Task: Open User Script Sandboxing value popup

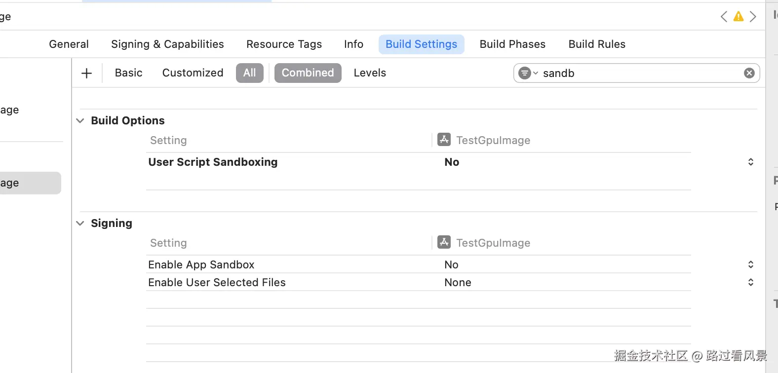Action: coord(750,162)
